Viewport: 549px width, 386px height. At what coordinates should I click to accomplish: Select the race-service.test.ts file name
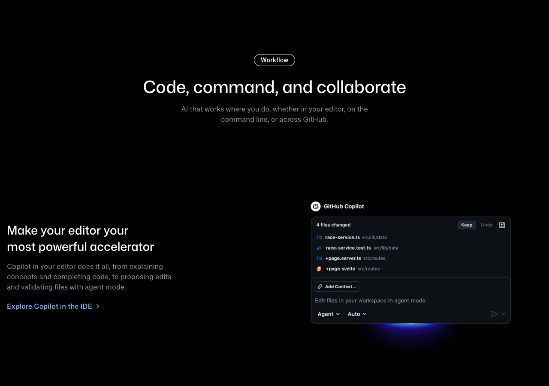tap(348, 248)
